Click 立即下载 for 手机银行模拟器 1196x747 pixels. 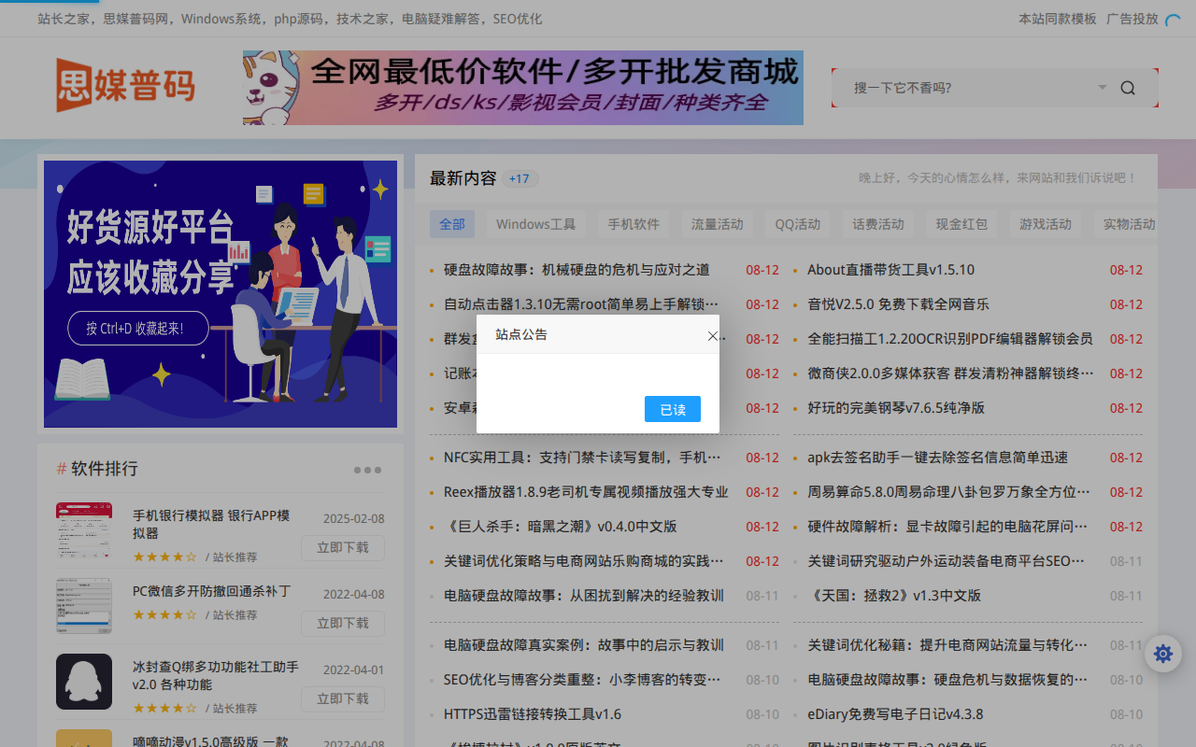coord(342,548)
